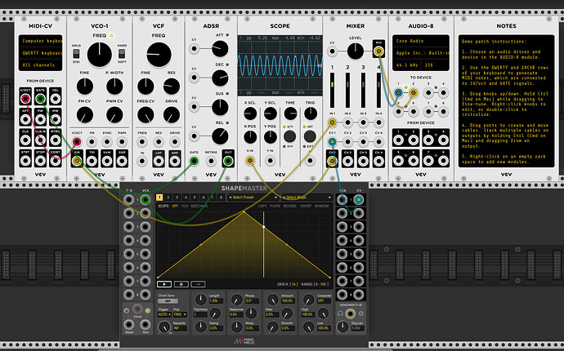
Task: Click the SCOPE Y IN jack
Action: 270,161
